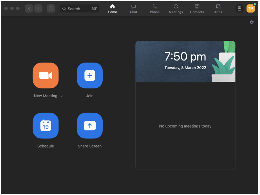Open the Contacts tab

coord(197,9)
